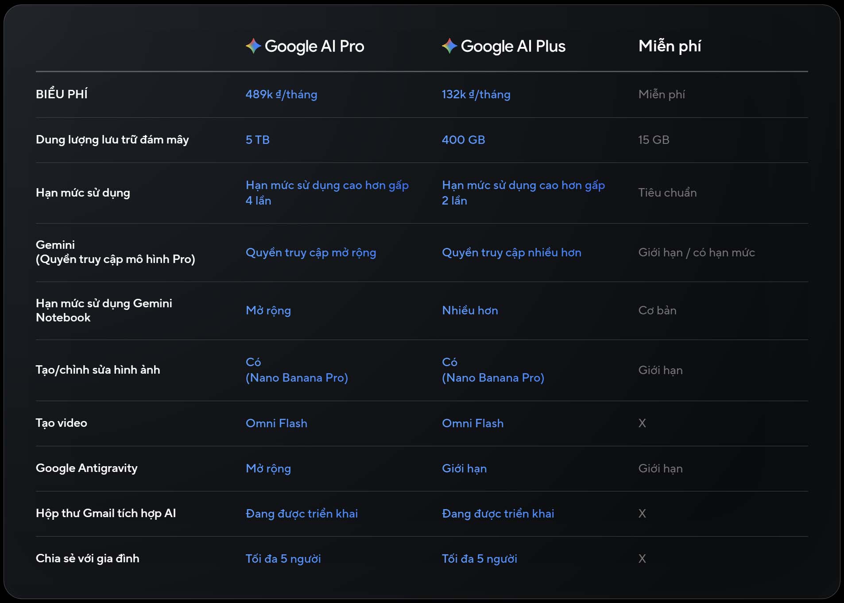Click 'Hạn mức sử dụng cao hơn gấp 2 lần'
Screen dimensions: 844x603
(x=523, y=193)
